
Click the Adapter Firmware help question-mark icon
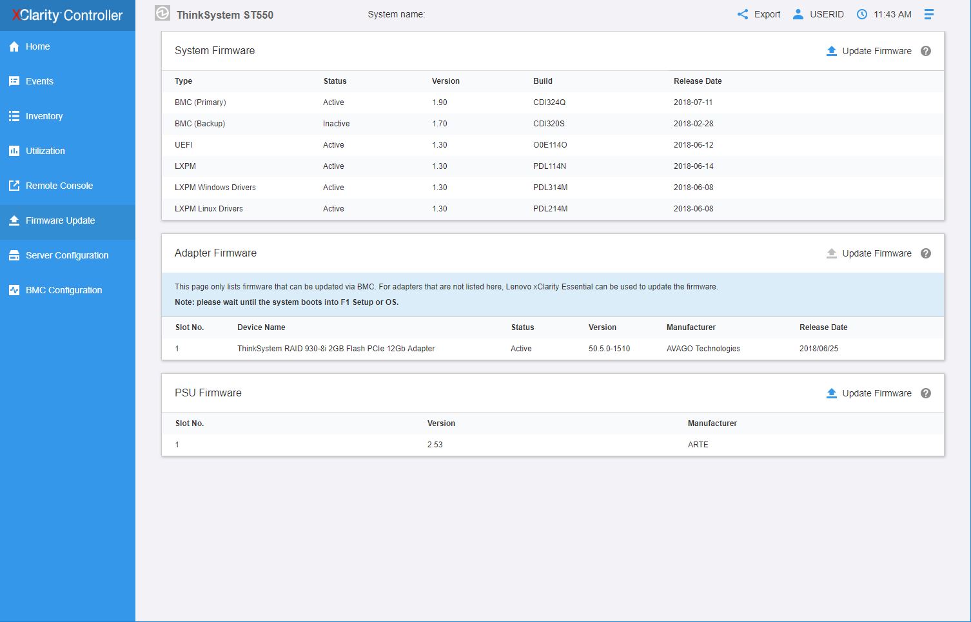925,253
